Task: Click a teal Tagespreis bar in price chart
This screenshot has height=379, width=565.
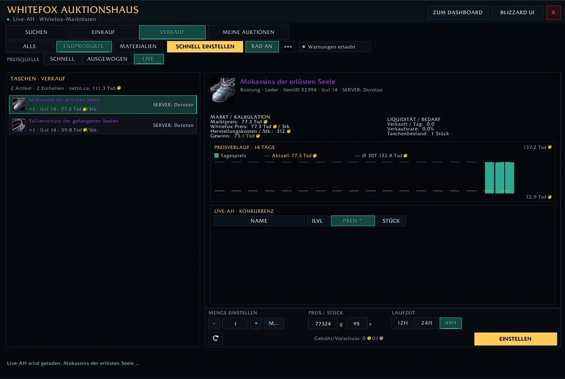Action: (x=499, y=177)
